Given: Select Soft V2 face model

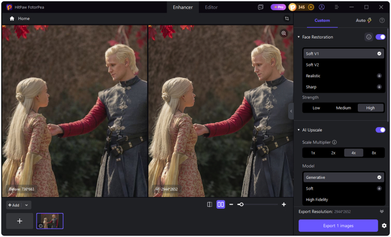Looking at the screenshot, I should coord(344,65).
